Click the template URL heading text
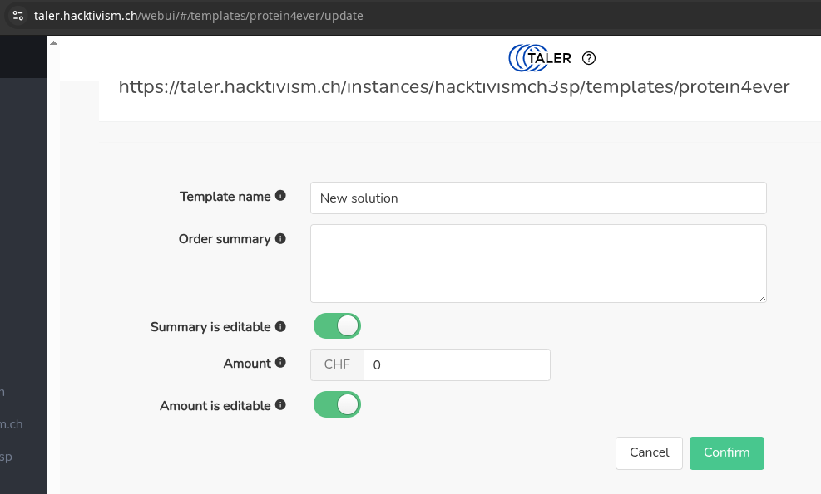 pyautogui.click(x=454, y=87)
